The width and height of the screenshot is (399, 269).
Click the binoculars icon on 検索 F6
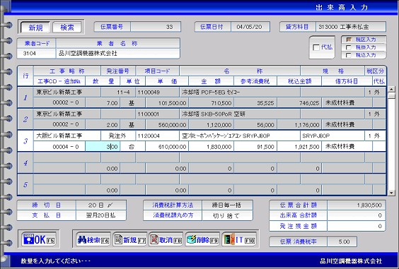(82, 239)
